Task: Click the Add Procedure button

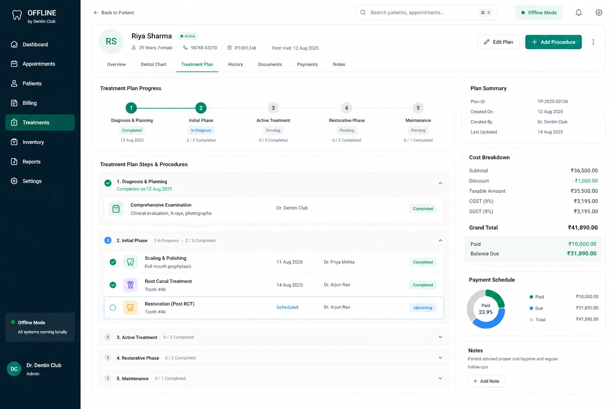Action: tap(553, 42)
